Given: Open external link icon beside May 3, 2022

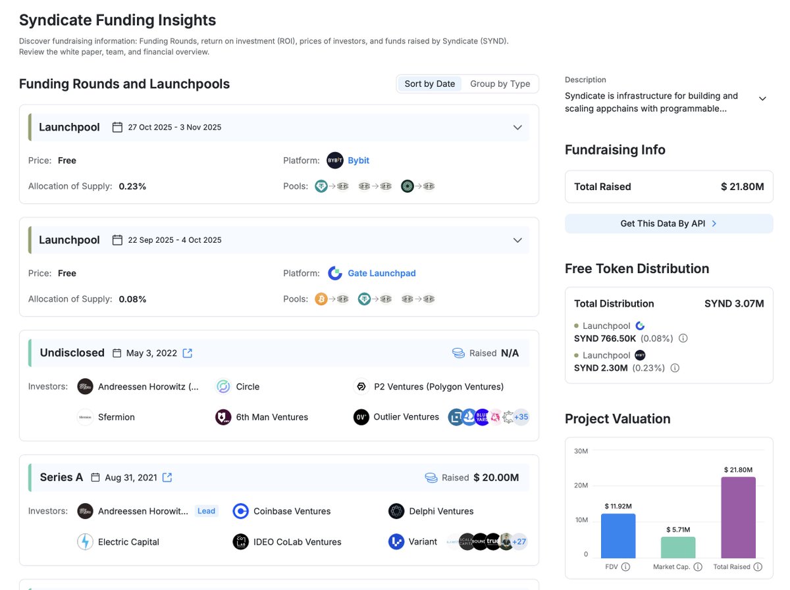Looking at the screenshot, I should pyautogui.click(x=188, y=353).
